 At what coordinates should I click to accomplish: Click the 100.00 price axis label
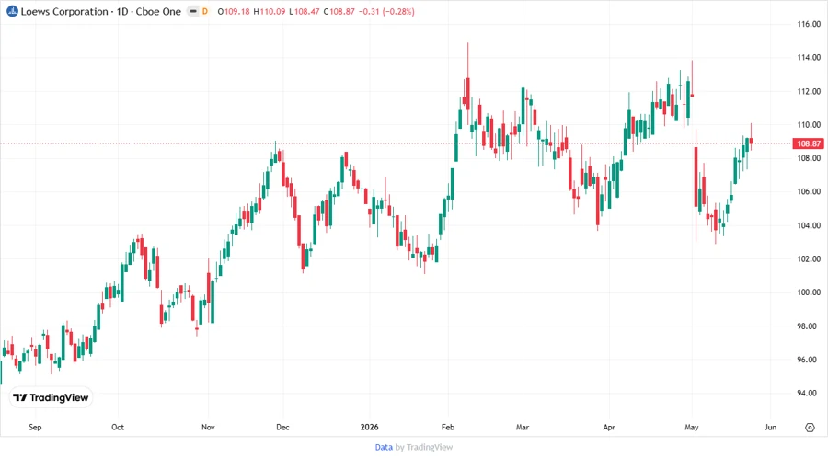point(809,292)
